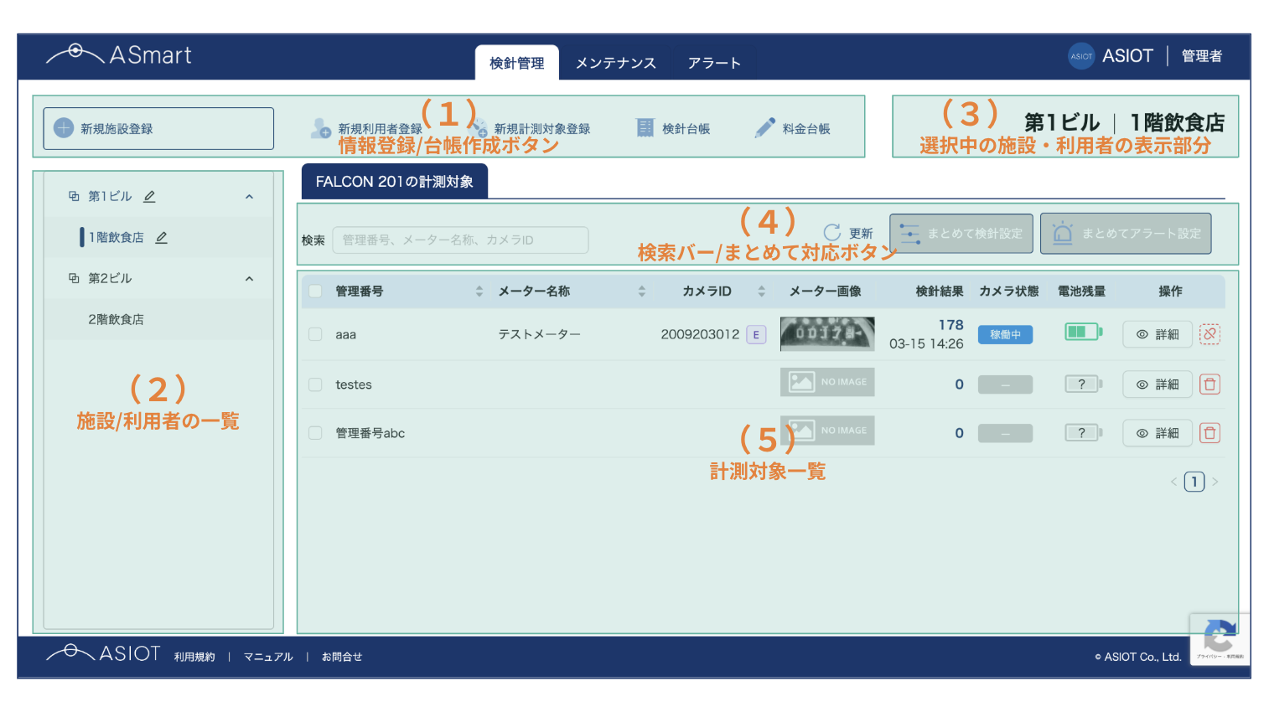Collapse the 第2ビル tree node
The height and width of the screenshot is (712, 1269).
(249, 278)
